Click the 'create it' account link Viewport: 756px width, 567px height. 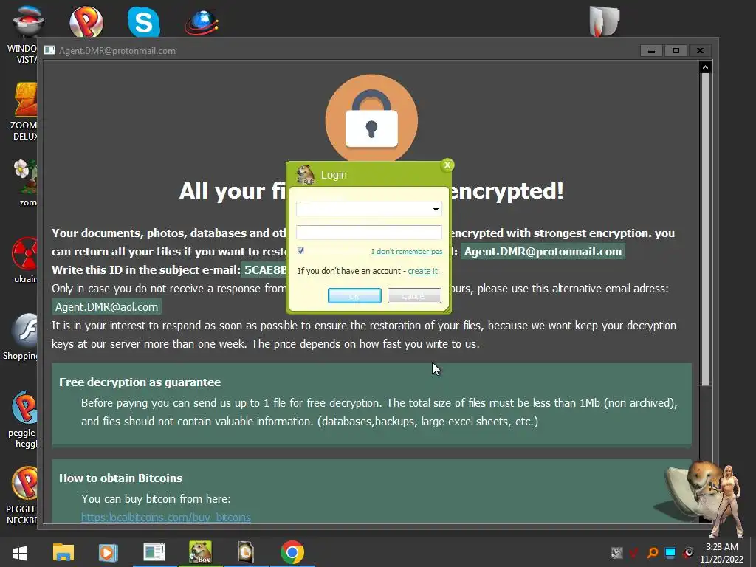tap(423, 271)
